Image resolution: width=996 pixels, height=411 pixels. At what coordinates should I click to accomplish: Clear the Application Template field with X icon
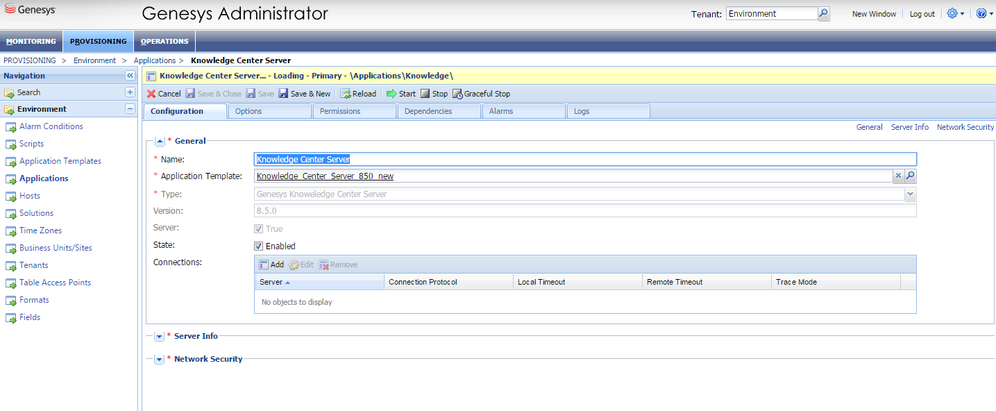(x=898, y=176)
